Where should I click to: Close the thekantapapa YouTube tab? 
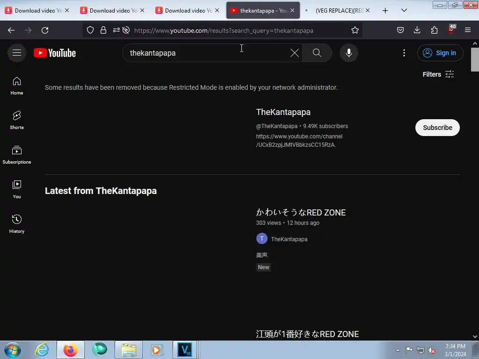click(x=292, y=11)
